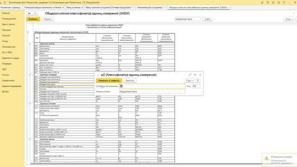Open 'ЭДО' section in sidebar
The image size is (297, 167).
coord(4,69)
